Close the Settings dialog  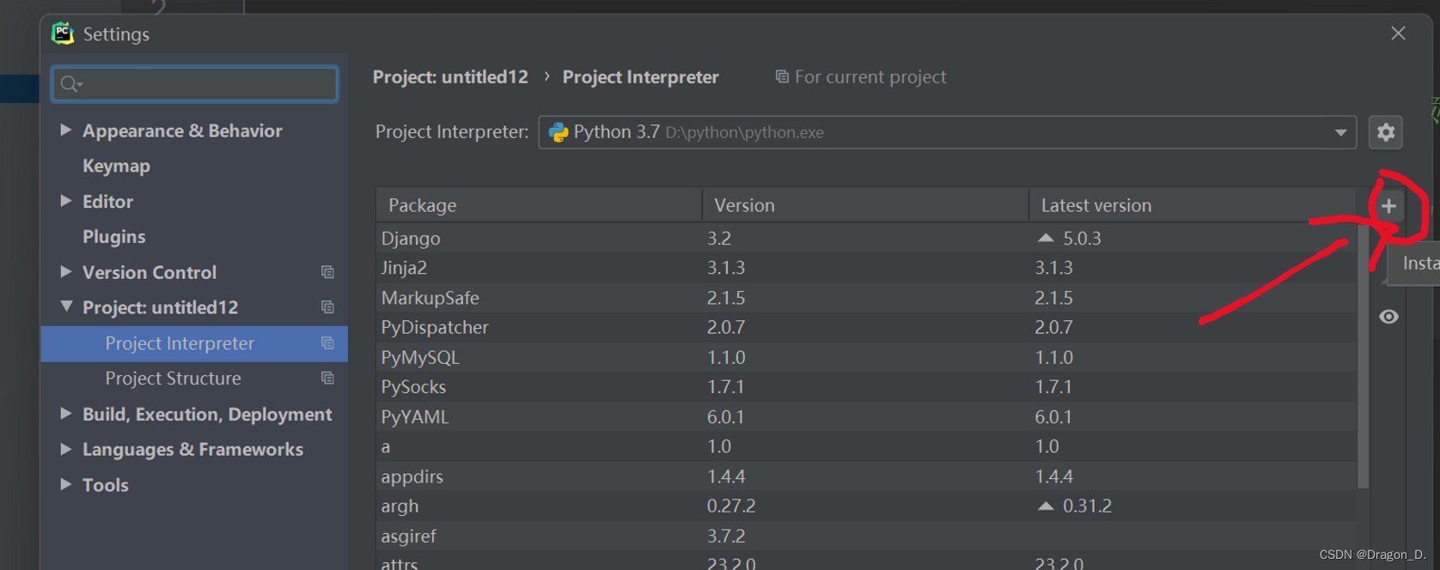pos(1398,33)
